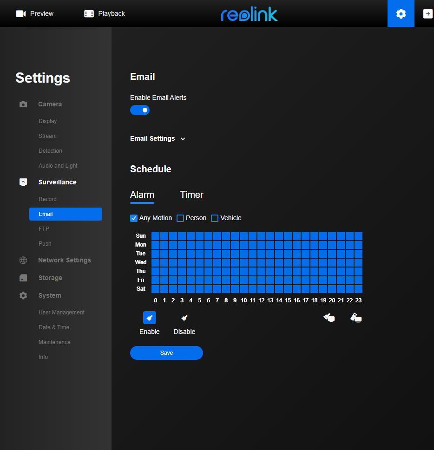Uncheck the Any Motion checkbox
Image resolution: width=434 pixels, height=450 pixels.
point(134,218)
